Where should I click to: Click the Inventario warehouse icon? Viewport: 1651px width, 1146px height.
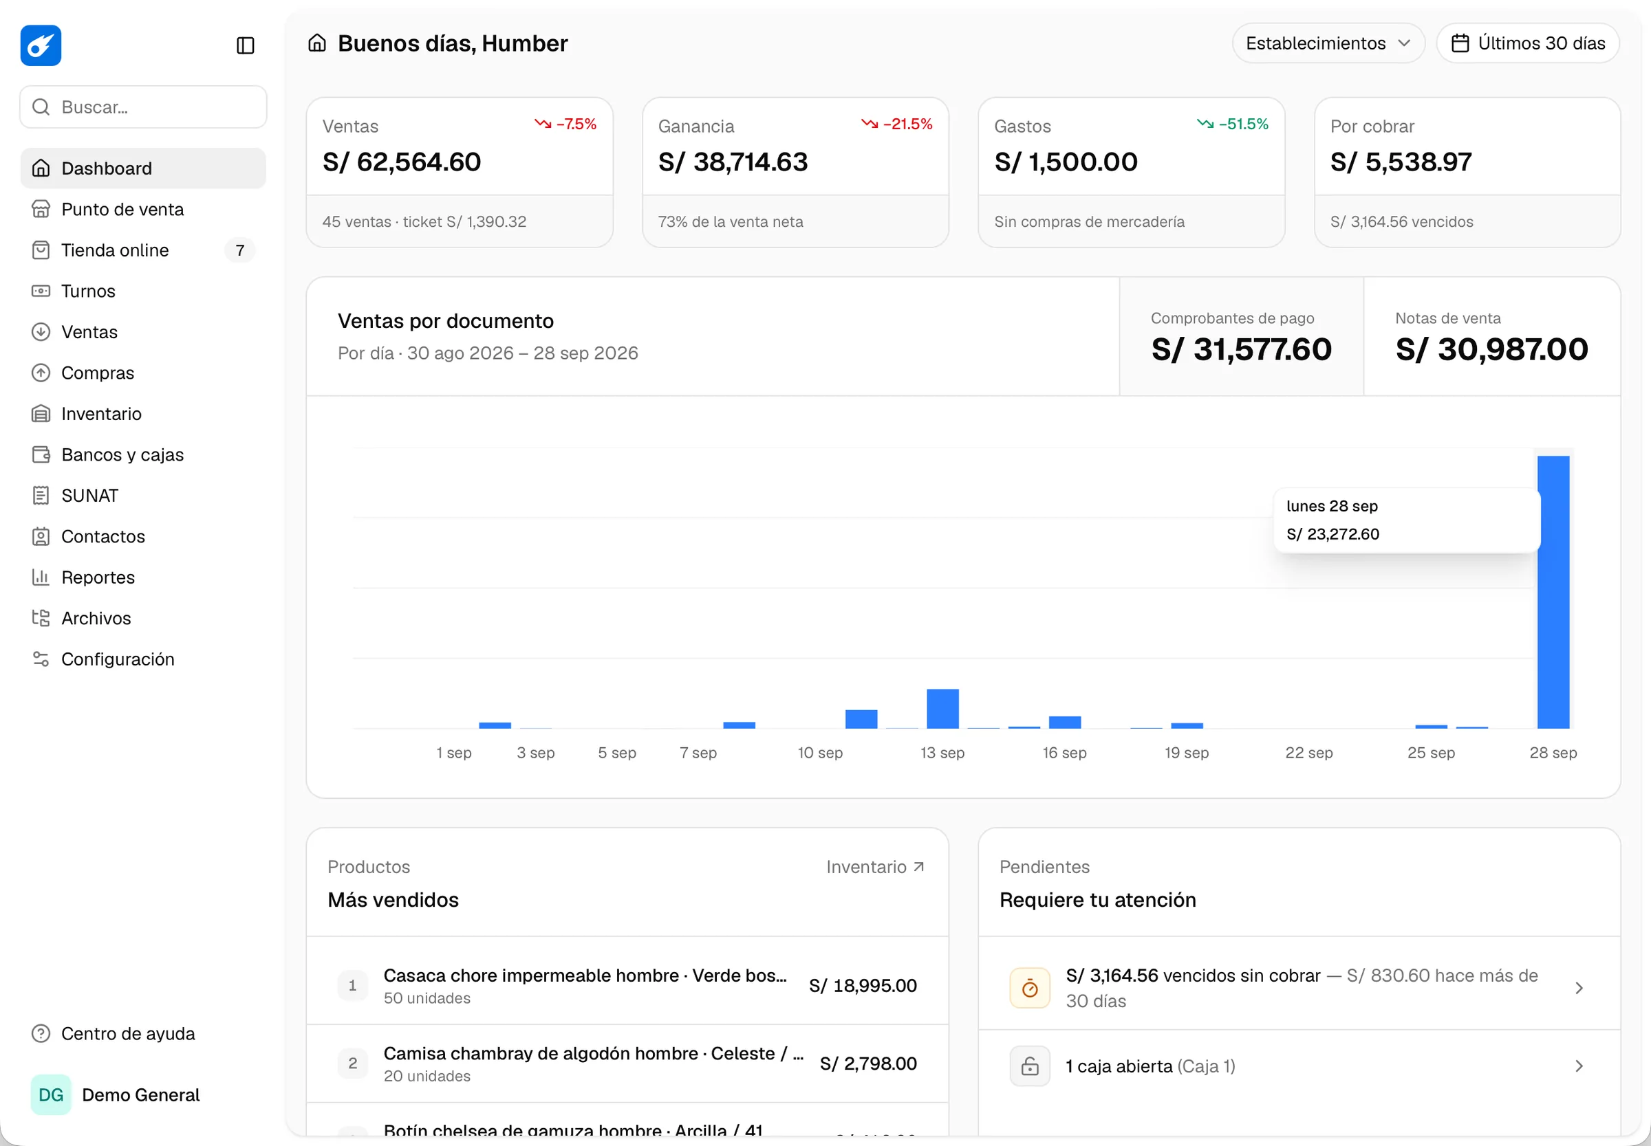[x=41, y=414]
